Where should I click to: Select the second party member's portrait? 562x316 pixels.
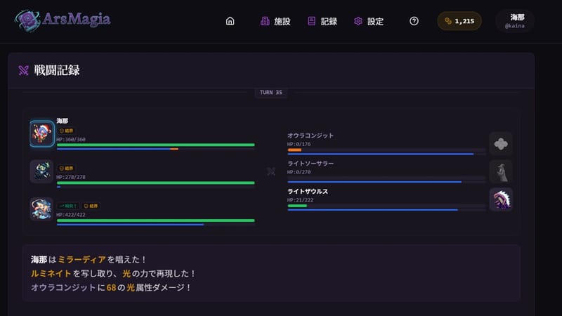point(41,171)
